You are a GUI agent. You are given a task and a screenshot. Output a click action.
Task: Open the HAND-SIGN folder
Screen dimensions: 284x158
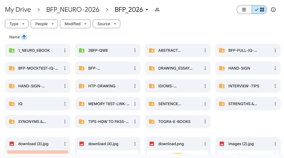pos(248,68)
